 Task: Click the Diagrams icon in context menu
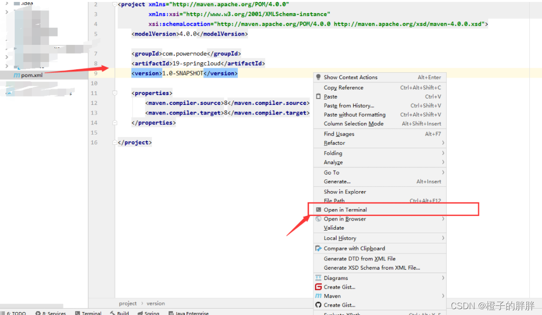pos(318,278)
